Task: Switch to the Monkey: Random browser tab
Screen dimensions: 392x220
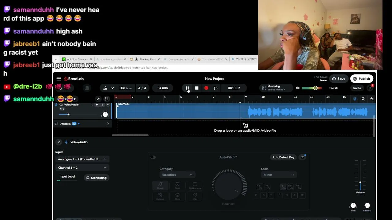Action: click(x=145, y=59)
